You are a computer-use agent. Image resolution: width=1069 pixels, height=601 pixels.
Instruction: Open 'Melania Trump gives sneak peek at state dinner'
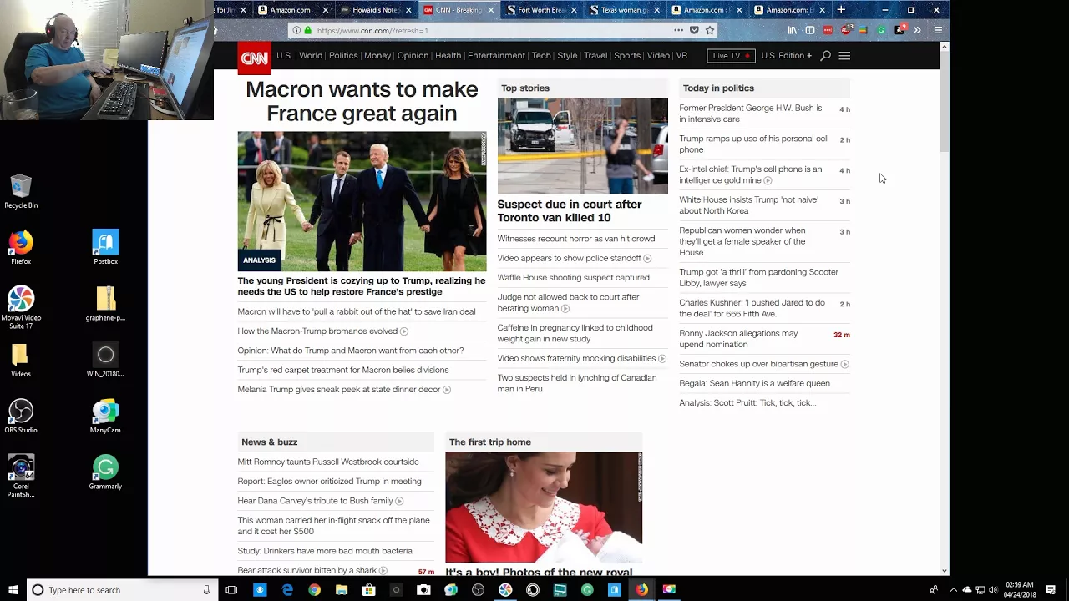[x=339, y=389]
